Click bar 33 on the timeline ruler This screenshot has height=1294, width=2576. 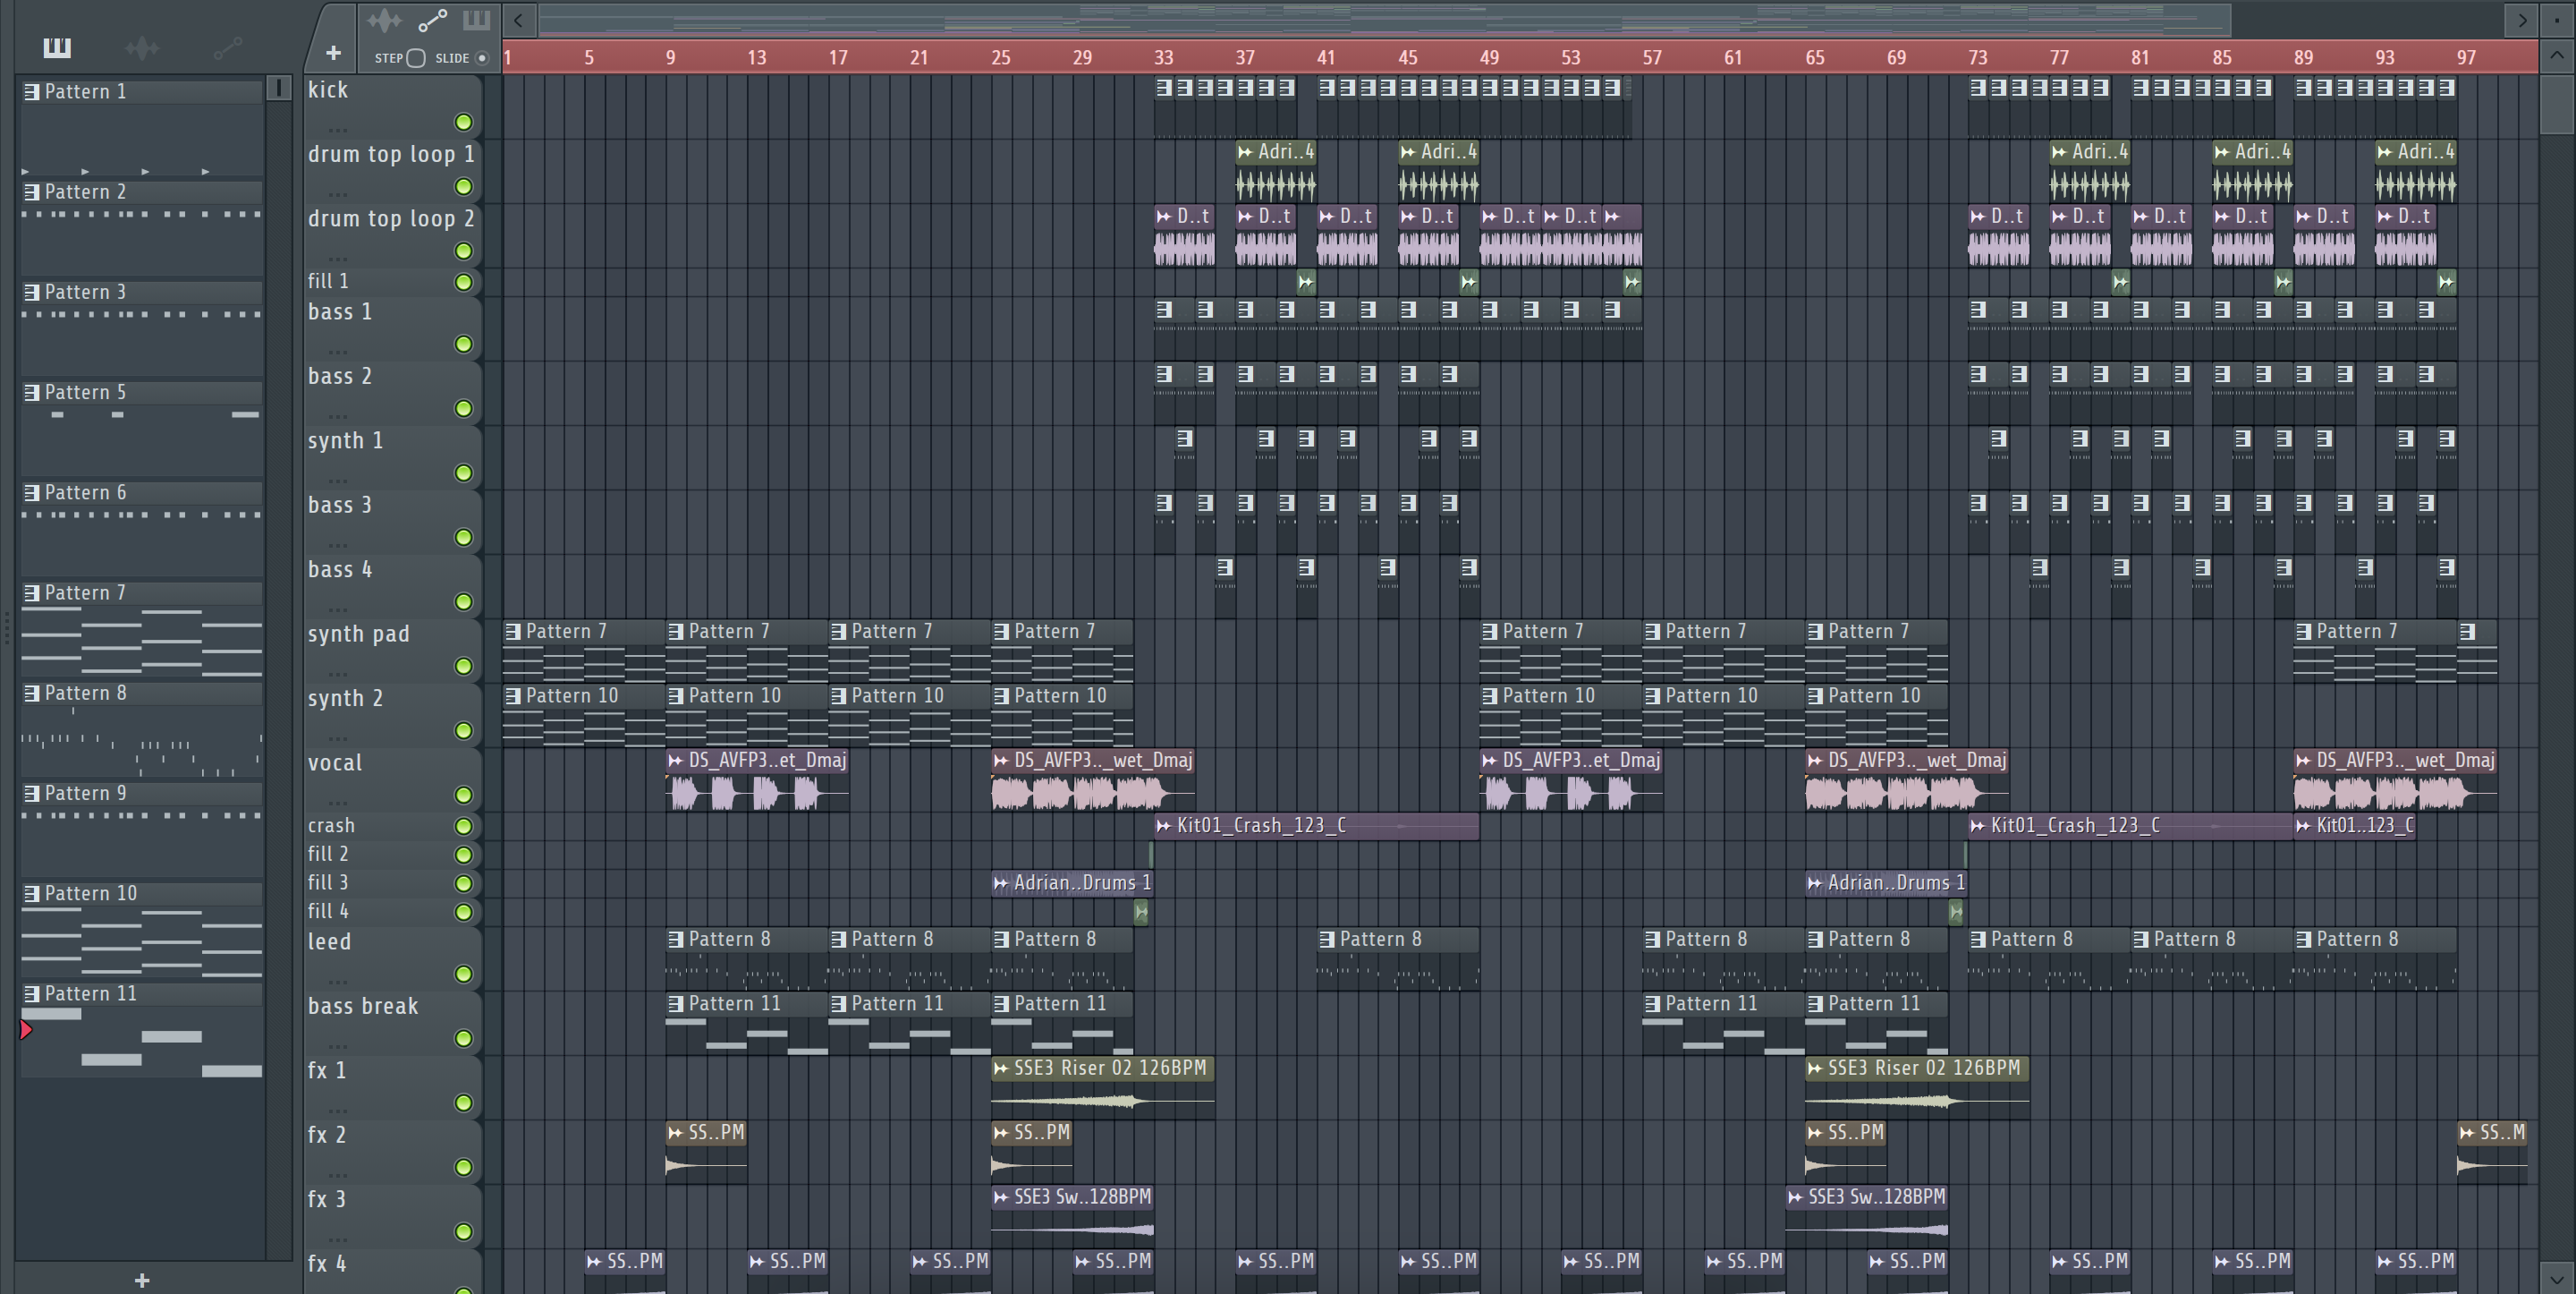1163,58
